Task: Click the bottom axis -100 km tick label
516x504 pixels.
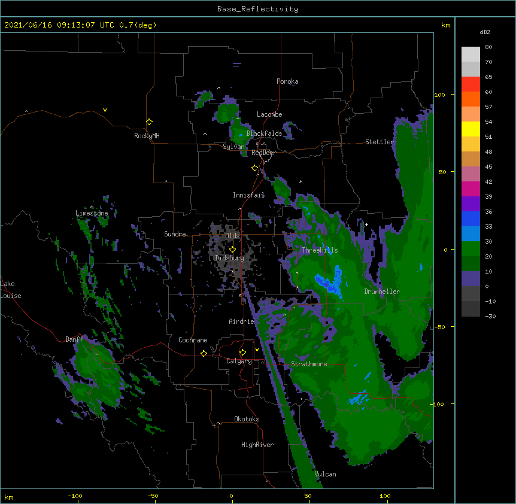Action: point(75,496)
